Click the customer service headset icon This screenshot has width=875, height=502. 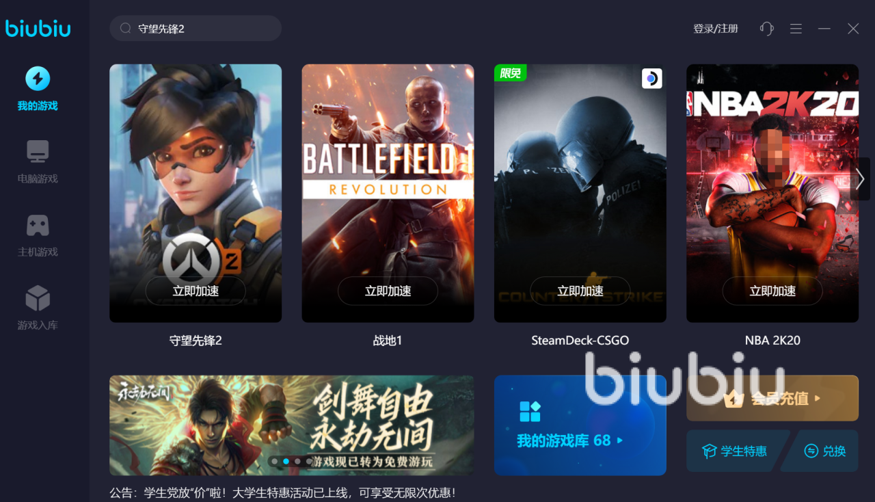(767, 29)
